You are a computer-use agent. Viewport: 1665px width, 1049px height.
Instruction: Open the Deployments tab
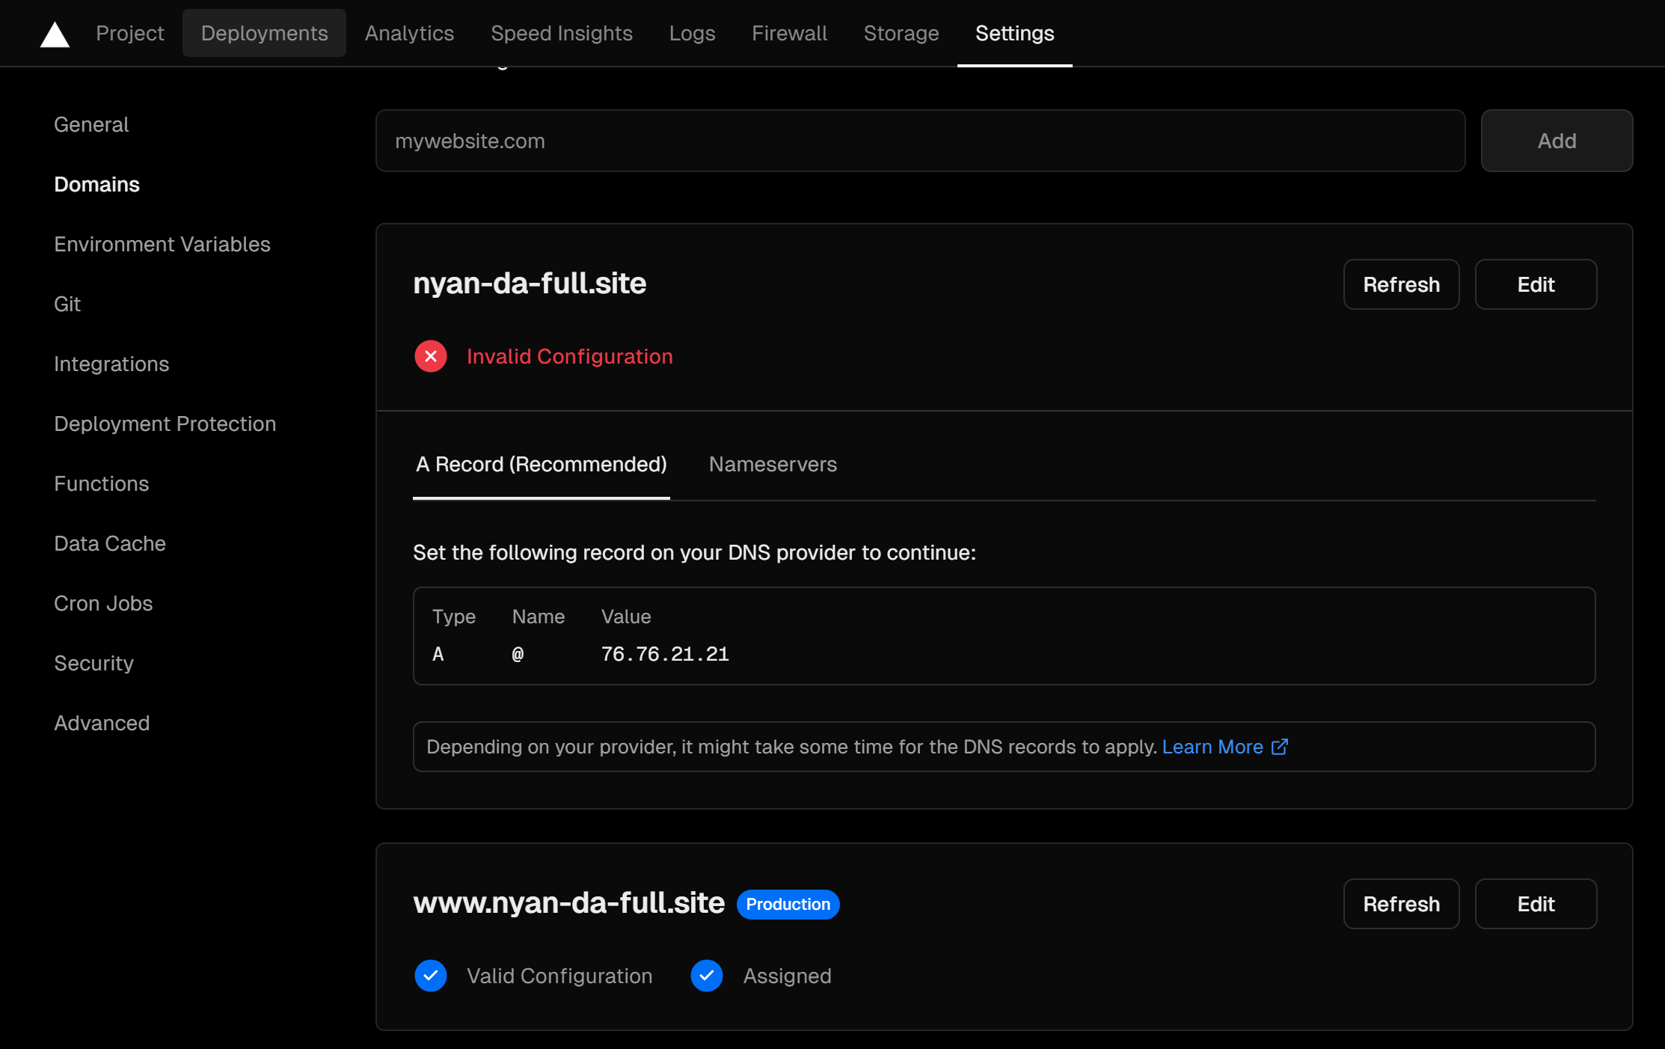tap(264, 33)
